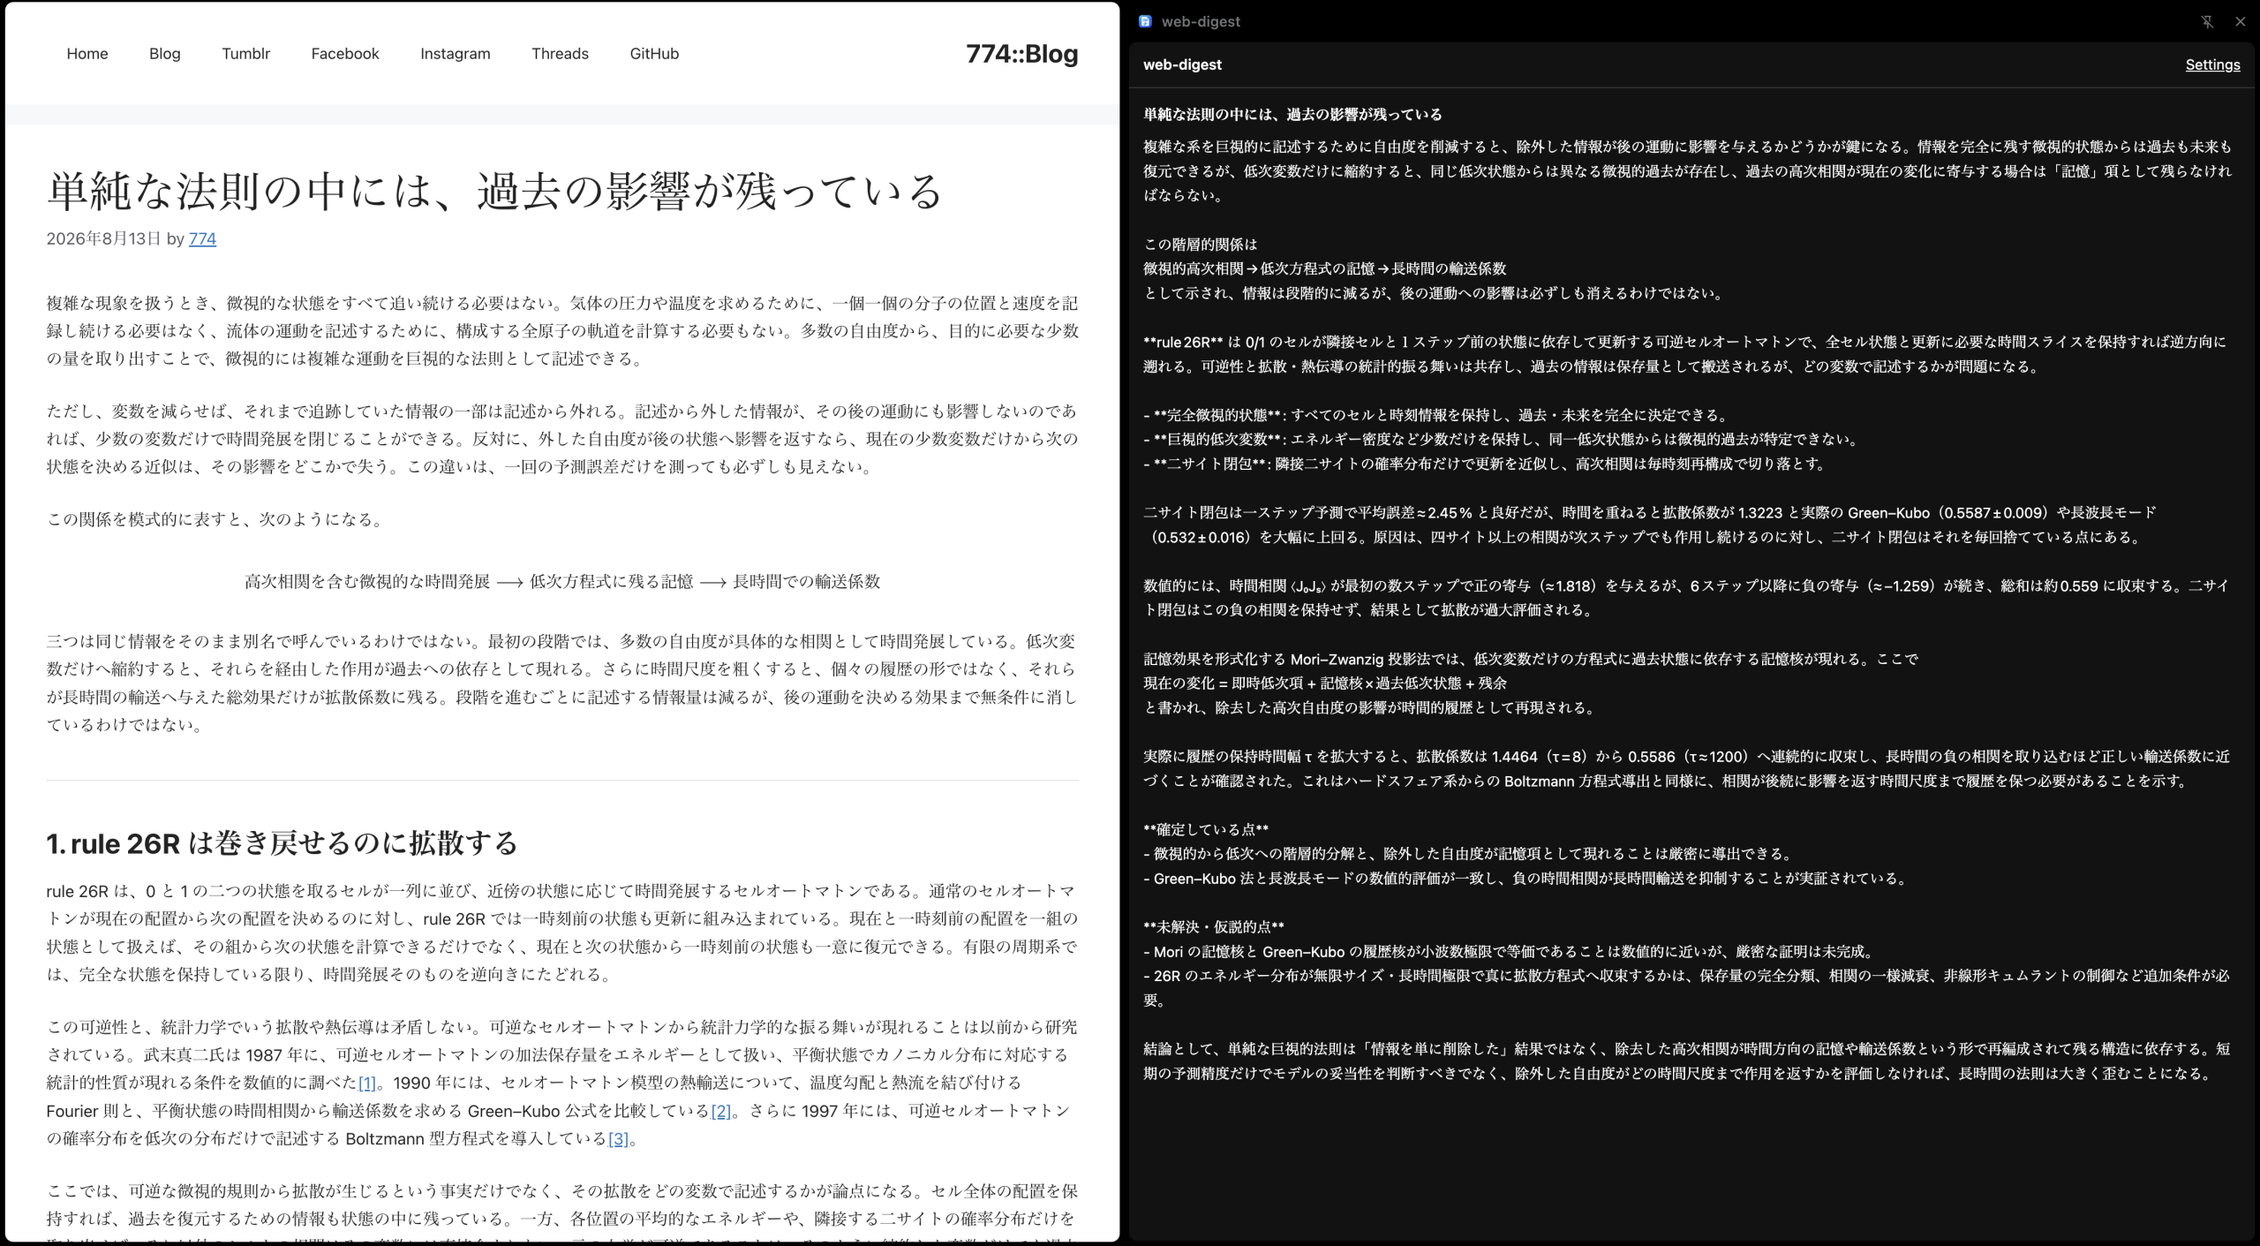Toggle the pin icon on web-digest panel
Screen dimensions: 2260x1246
point(2207,21)
